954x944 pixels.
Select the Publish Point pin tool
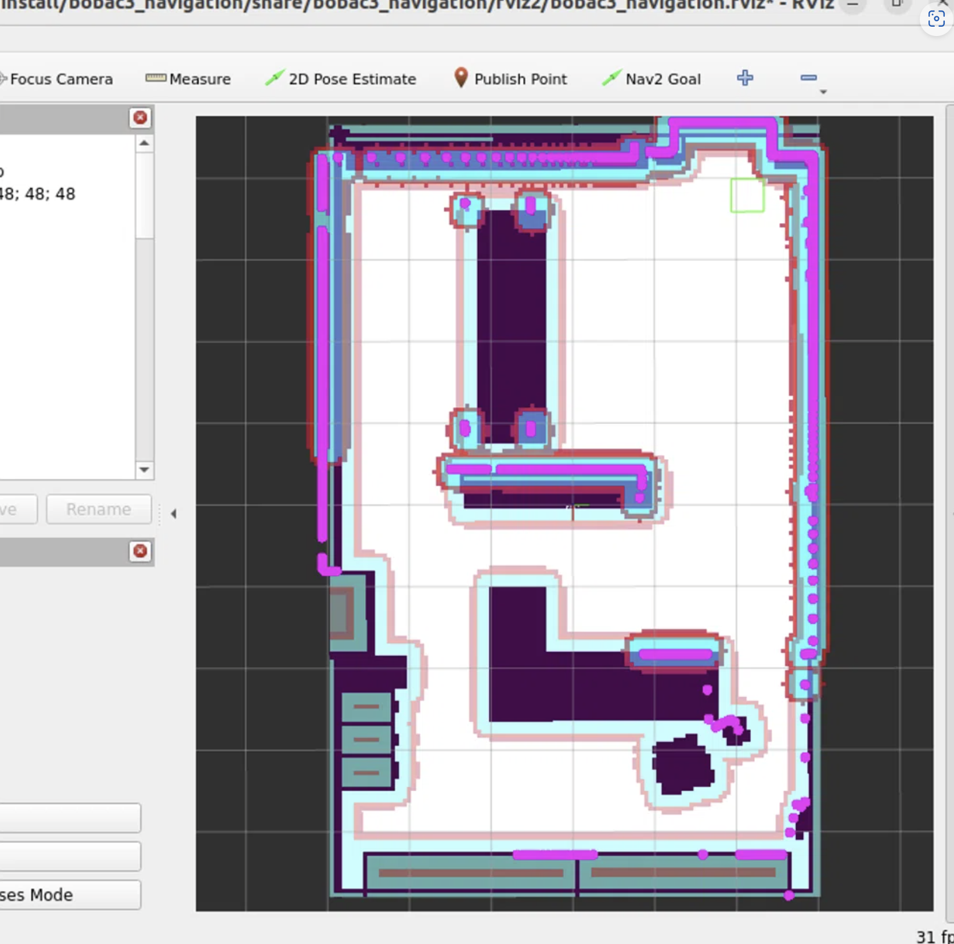coord(510,78)
